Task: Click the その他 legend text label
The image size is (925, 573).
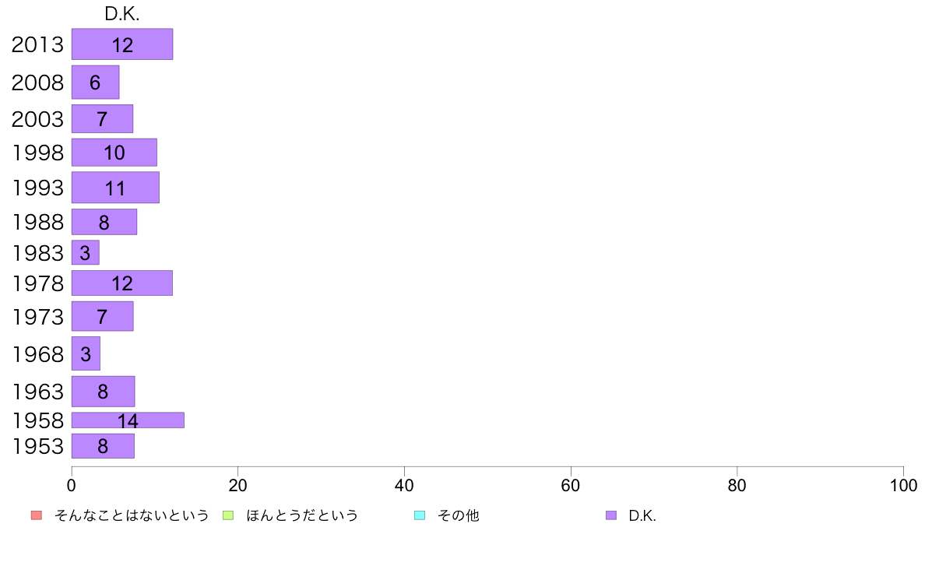Action: pos(459,515)
